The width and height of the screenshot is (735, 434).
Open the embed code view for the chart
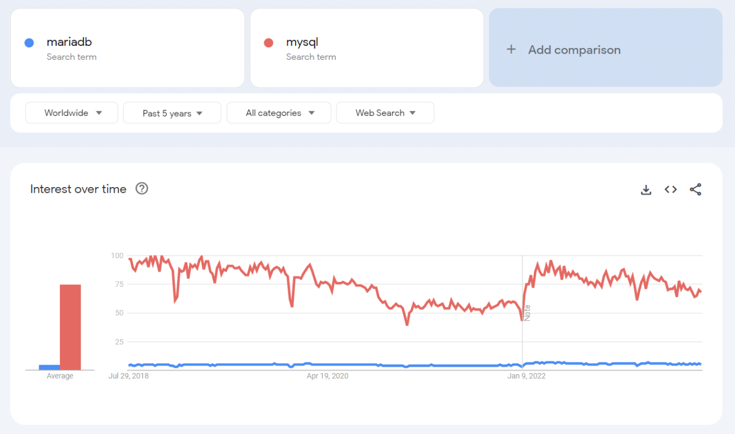[671, 189]
